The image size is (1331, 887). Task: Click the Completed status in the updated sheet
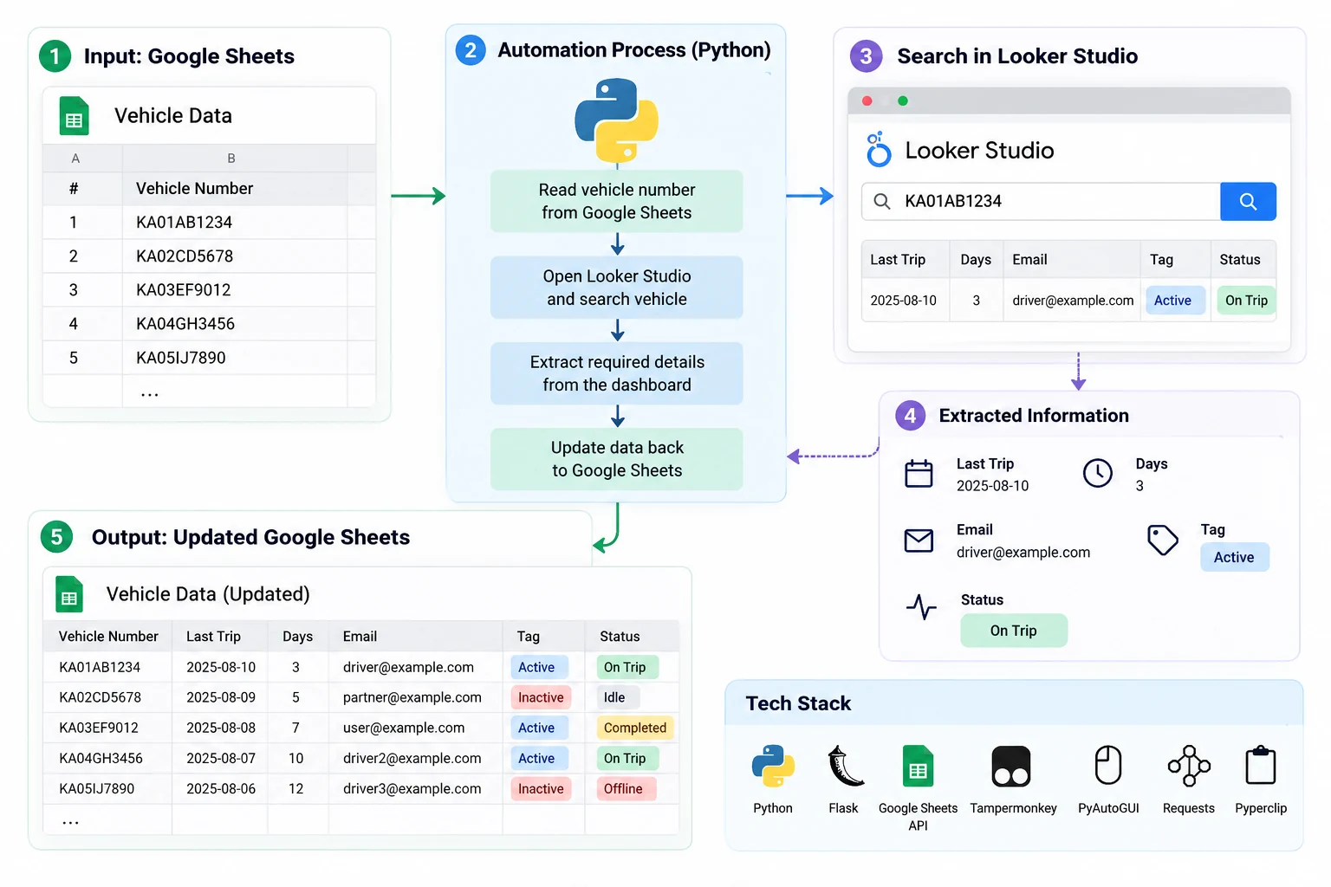pyautogui.click(x=635, y=728)
